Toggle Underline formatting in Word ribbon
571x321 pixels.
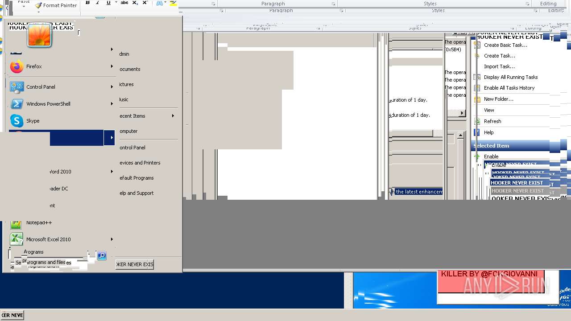108,3
